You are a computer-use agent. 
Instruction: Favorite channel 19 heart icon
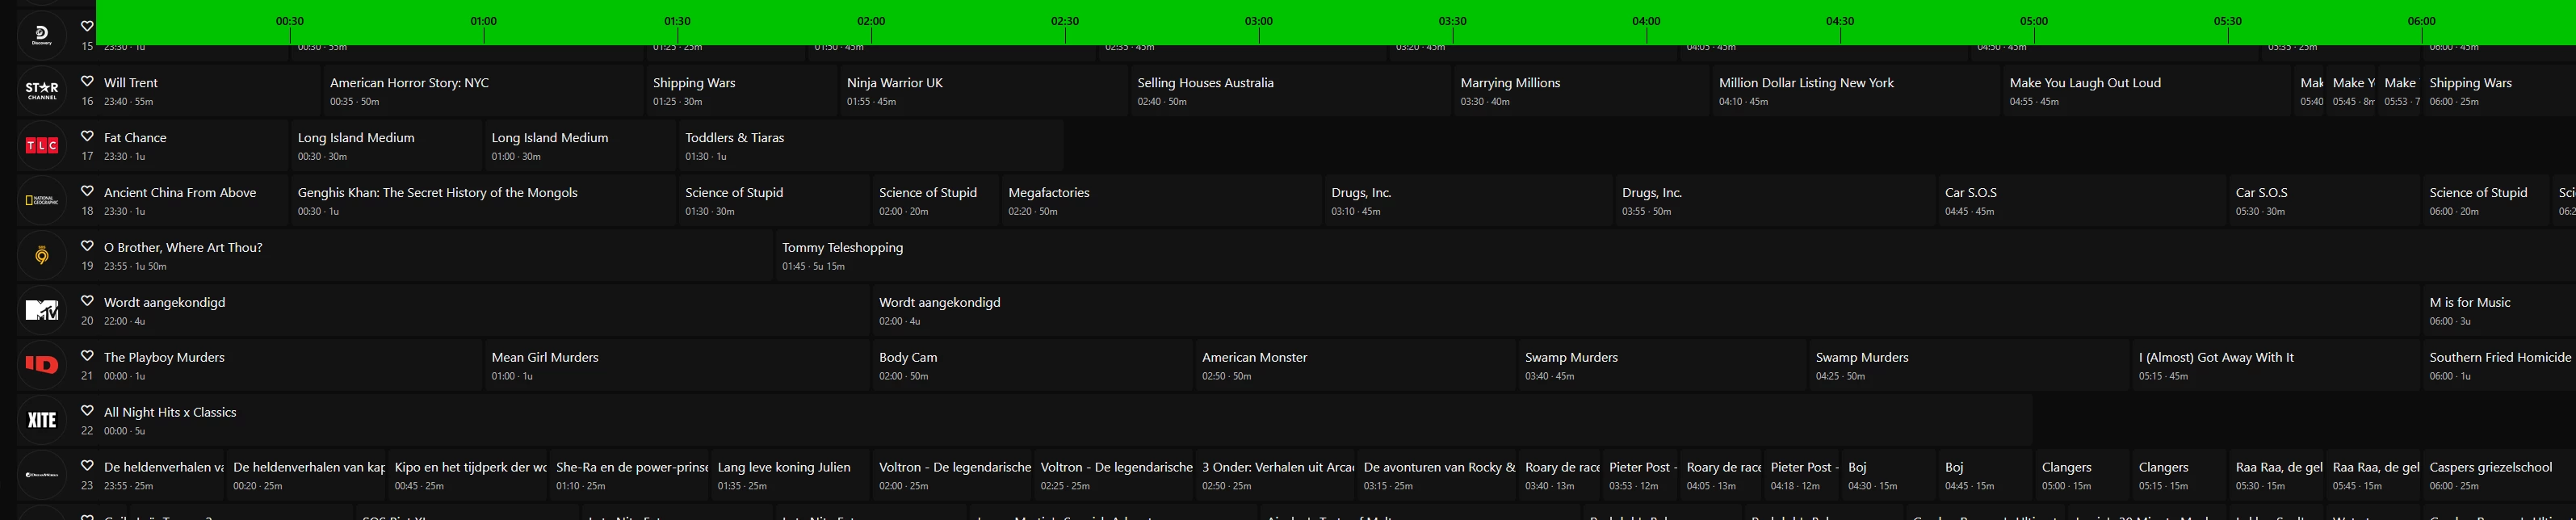pyautogui.click(x=87, y=246)
